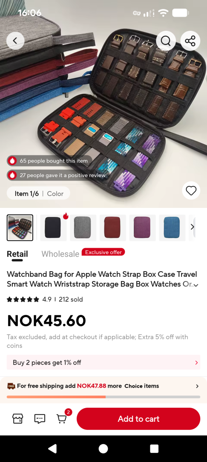Tap the share icon

coord(190,41)
